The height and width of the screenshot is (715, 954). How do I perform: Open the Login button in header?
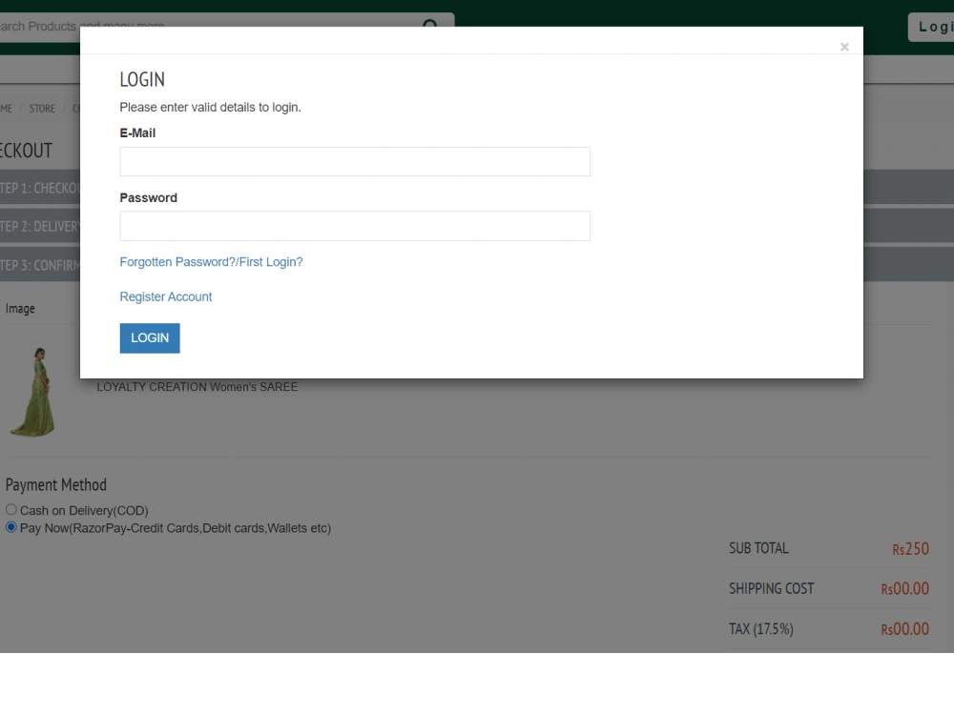point(931,27)
